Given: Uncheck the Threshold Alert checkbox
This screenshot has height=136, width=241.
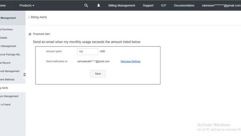Looking at the screenshot, I should point(30,34).
